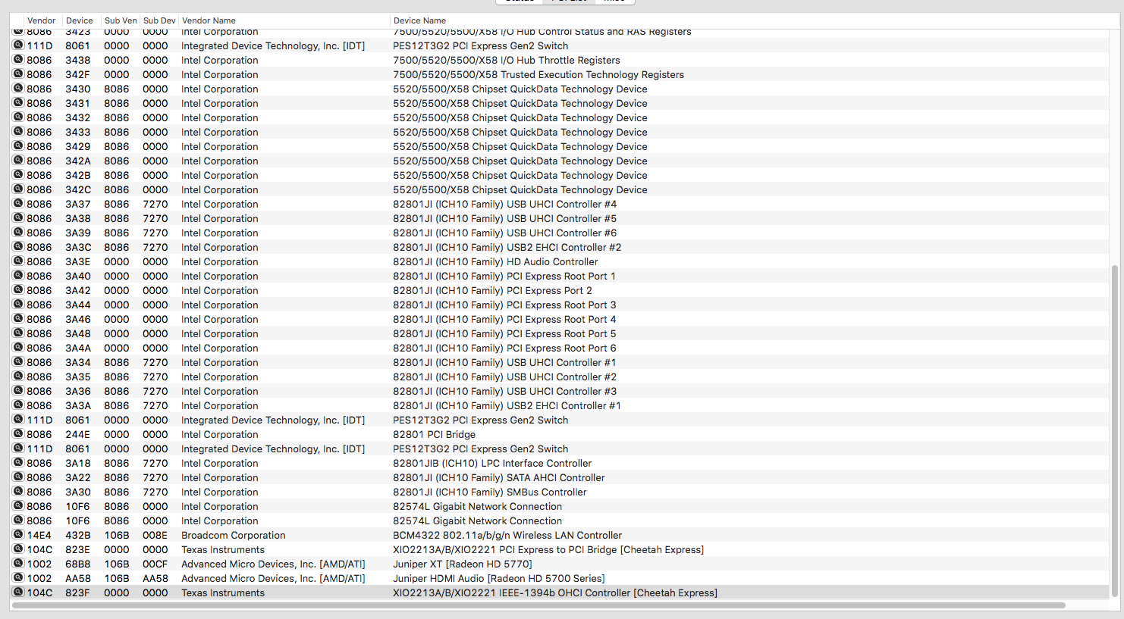Click the device ID cell '3A38'
This screenshot has width=1124, height=619.
point(77,218)
